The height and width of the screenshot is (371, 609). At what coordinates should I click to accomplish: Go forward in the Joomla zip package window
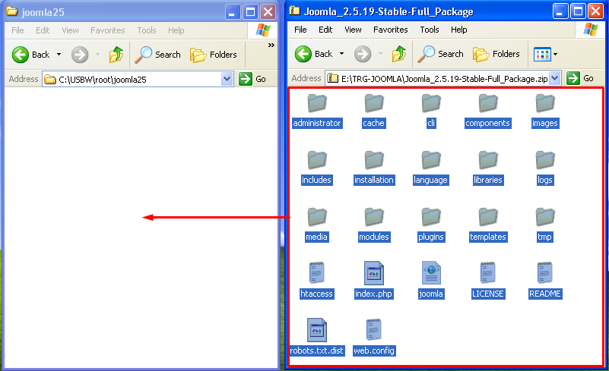click(363, 54)
